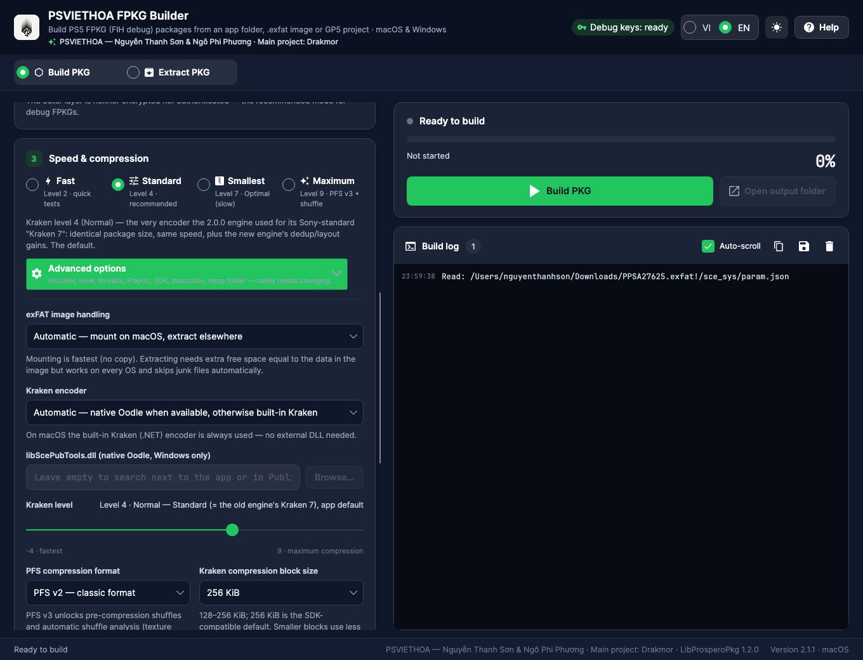Click the Standard preset sliders icon
Viewport: 863px width, 660px height.
coord(134,181)
